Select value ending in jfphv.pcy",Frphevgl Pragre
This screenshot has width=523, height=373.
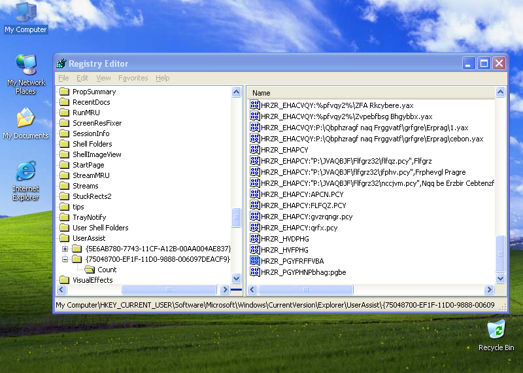point(363,172)
